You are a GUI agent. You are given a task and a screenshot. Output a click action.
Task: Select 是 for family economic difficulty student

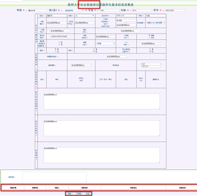pyautogui.click(x=59, y=42)
